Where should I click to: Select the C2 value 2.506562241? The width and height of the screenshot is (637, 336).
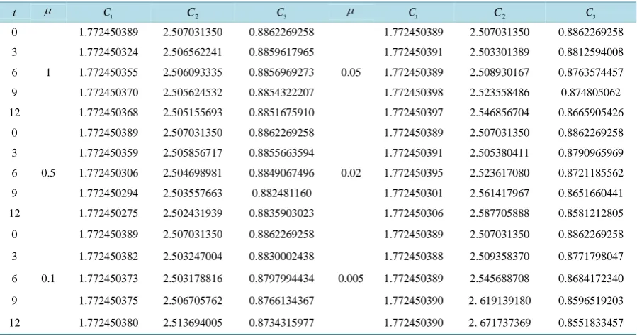pos(193,52)
